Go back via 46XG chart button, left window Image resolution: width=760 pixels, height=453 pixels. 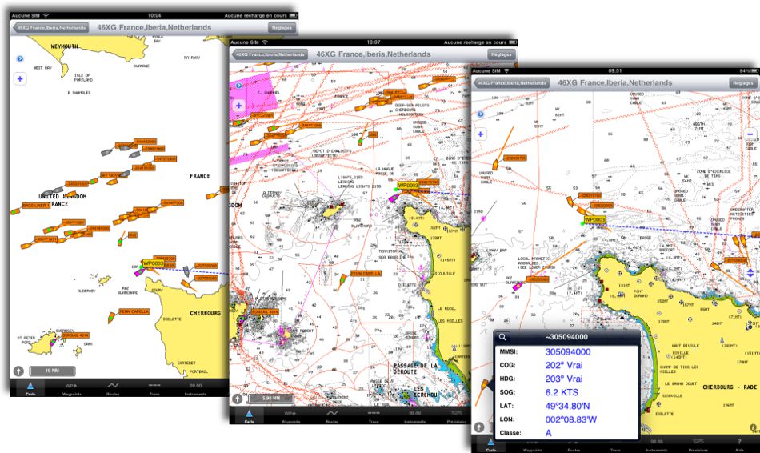50,28
